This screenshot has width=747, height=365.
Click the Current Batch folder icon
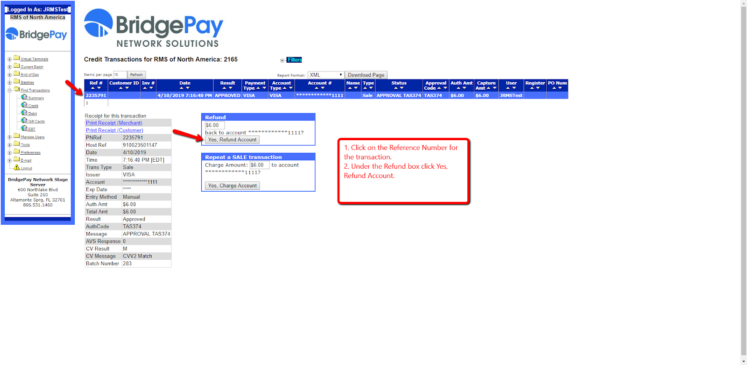[17, 66]
